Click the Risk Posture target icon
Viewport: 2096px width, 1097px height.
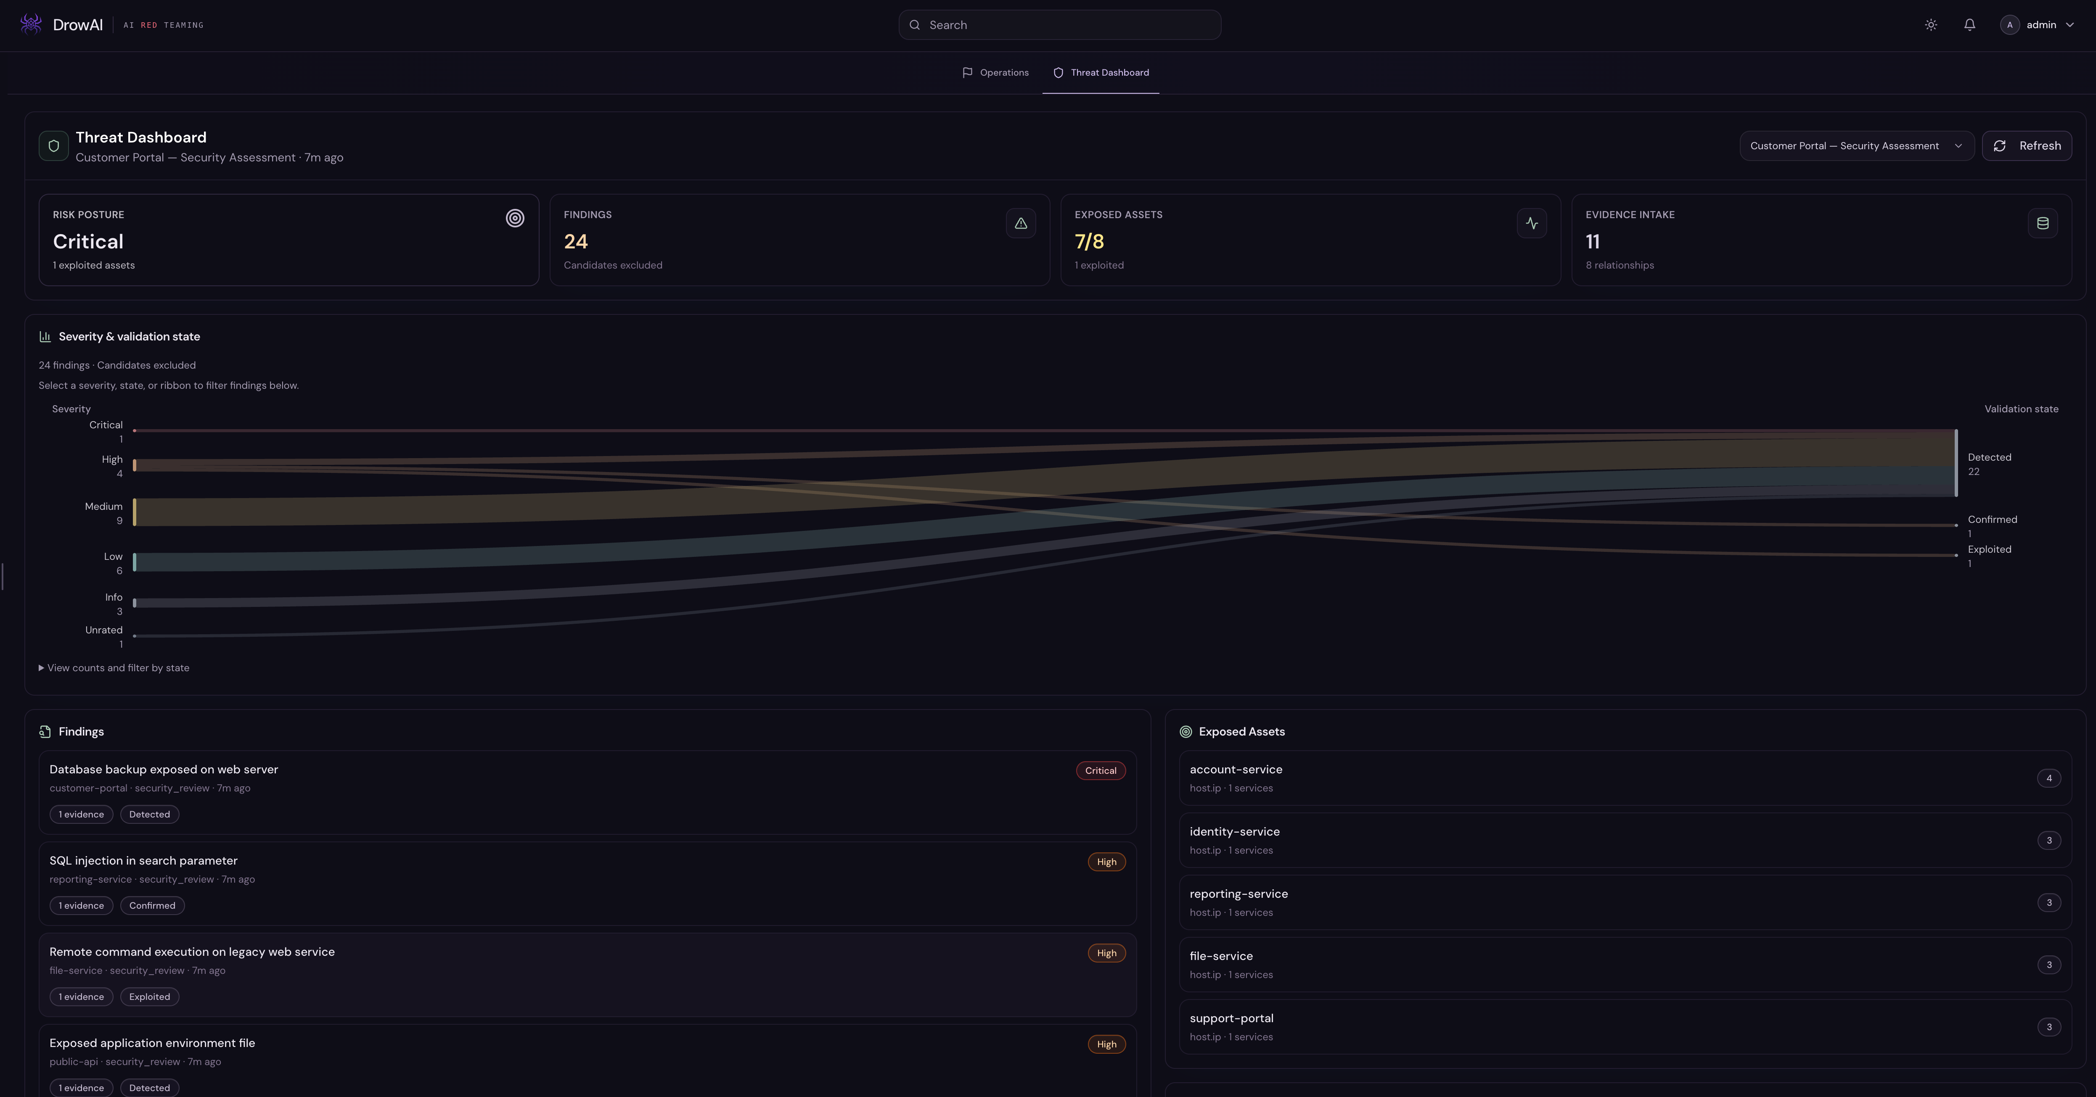[x=515, y=218]
